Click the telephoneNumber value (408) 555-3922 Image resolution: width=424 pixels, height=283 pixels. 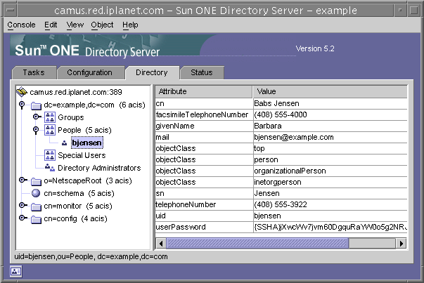pos(281,204)
